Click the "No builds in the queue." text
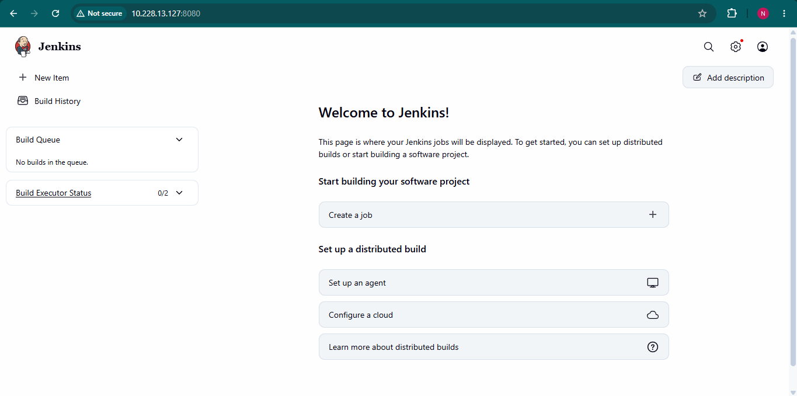 52,162
